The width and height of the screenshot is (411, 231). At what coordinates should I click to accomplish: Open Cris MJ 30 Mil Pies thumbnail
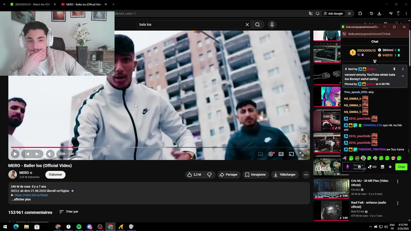click(x=331, y=189)
